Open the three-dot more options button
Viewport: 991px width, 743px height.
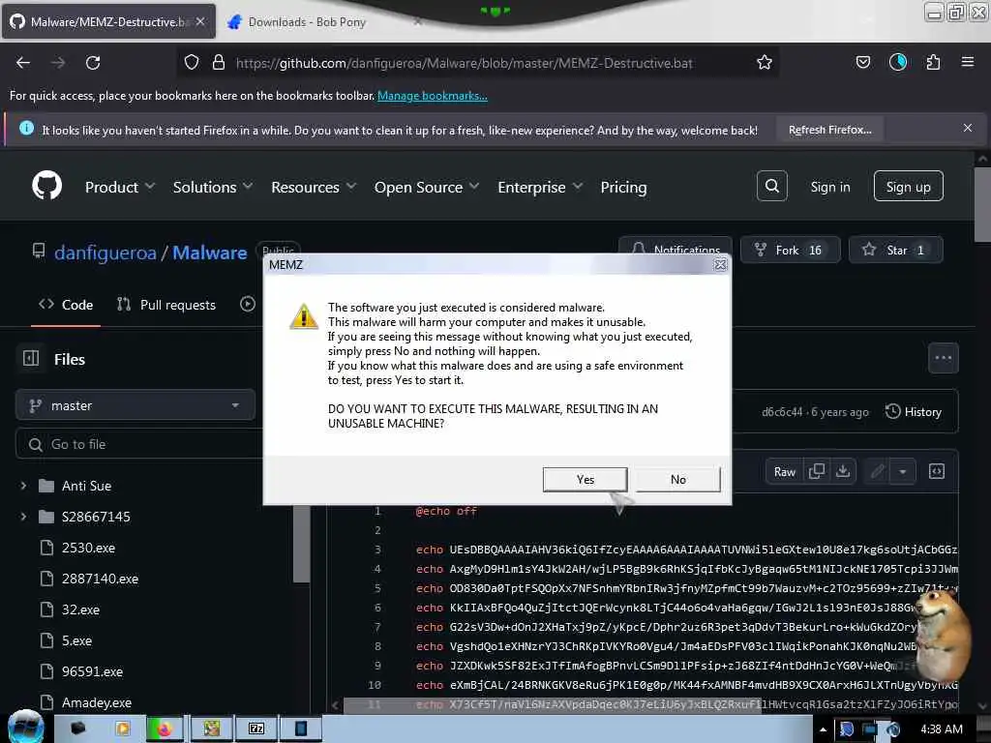pyautogui.click(x=943, y=358)
